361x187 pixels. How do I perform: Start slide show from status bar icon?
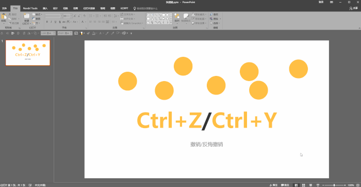(x=318, y=185)
